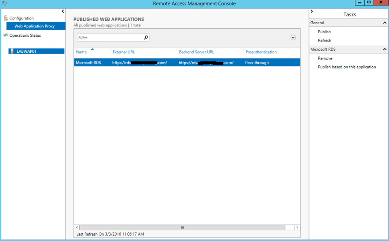
Task: Minimize the Remote Access Management Console window
Action: (359, 3)
